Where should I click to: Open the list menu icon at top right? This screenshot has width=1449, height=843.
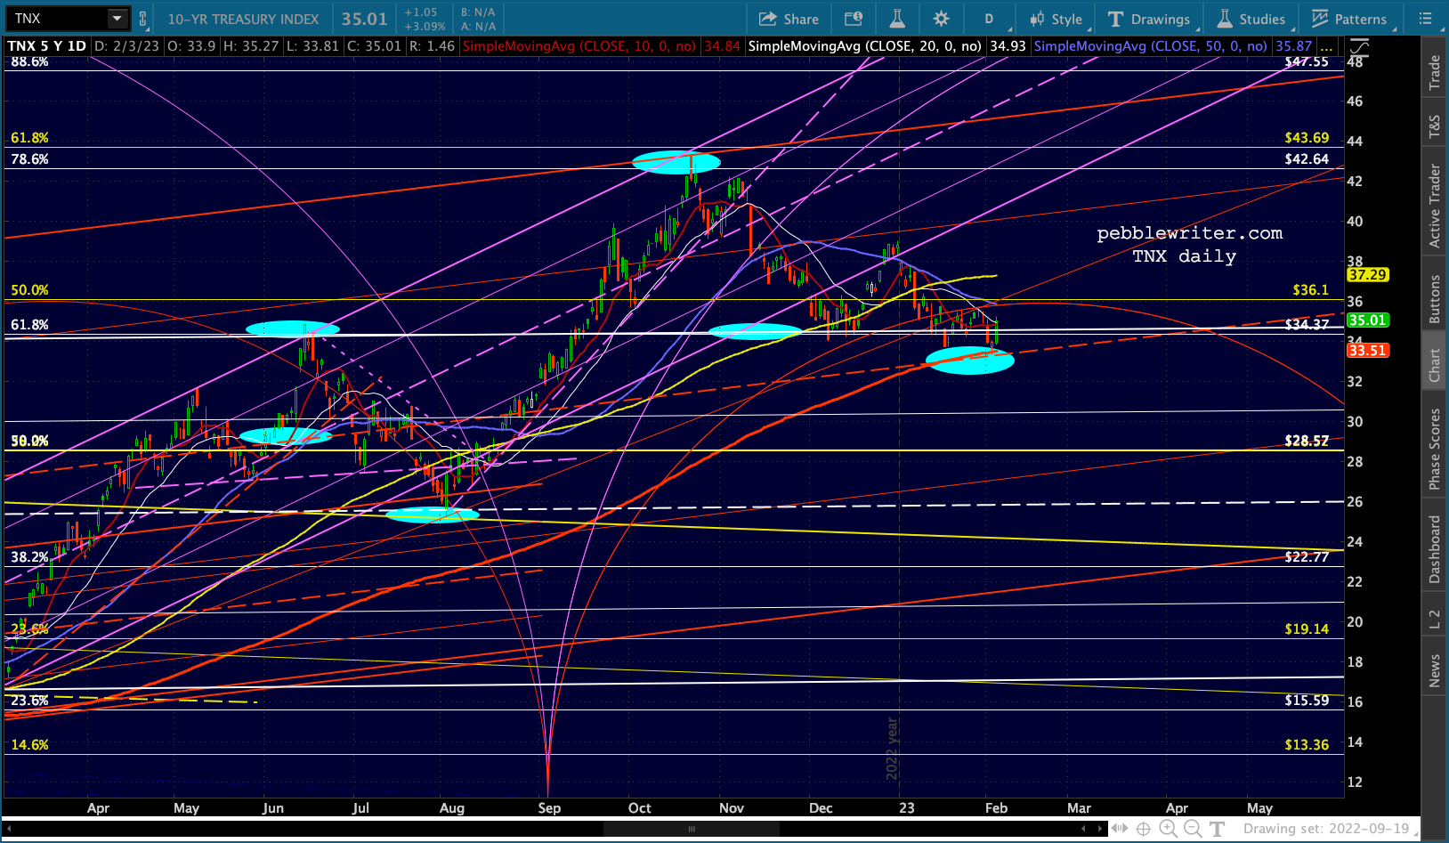pyautogui.click(x=1425, y=19)
